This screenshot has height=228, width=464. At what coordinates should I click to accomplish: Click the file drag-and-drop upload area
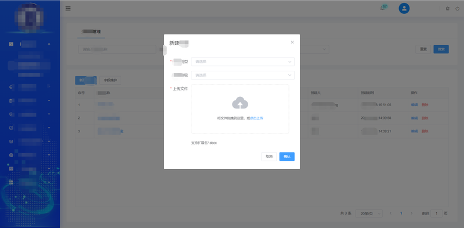tap(240, 109)
